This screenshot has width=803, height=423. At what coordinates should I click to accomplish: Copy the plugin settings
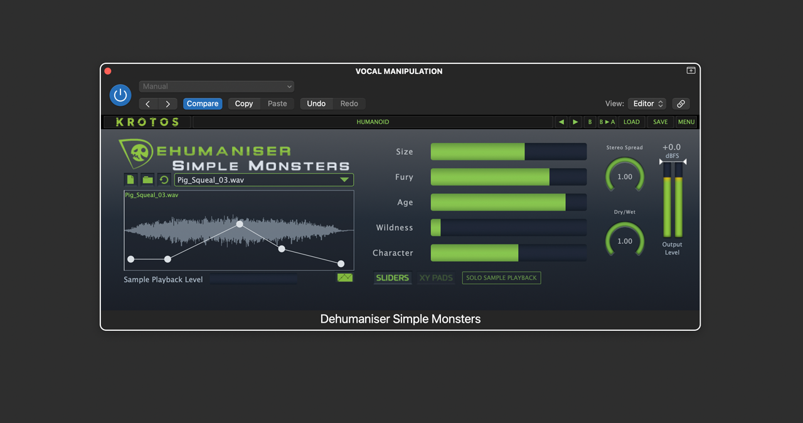click(x=244, y=104)
